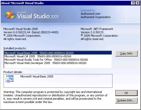
Task: Click the dialog title bar text
Action: (22, 3)
